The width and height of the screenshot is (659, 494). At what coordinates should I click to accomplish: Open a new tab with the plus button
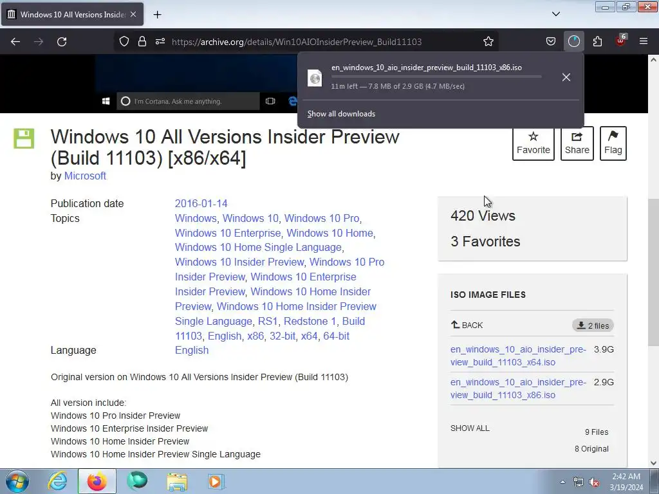point(157,15)
